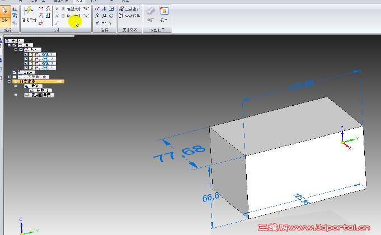Toggle checkbox for dimension item 4
Screen dimensions: 381x235
coord(26,68)
